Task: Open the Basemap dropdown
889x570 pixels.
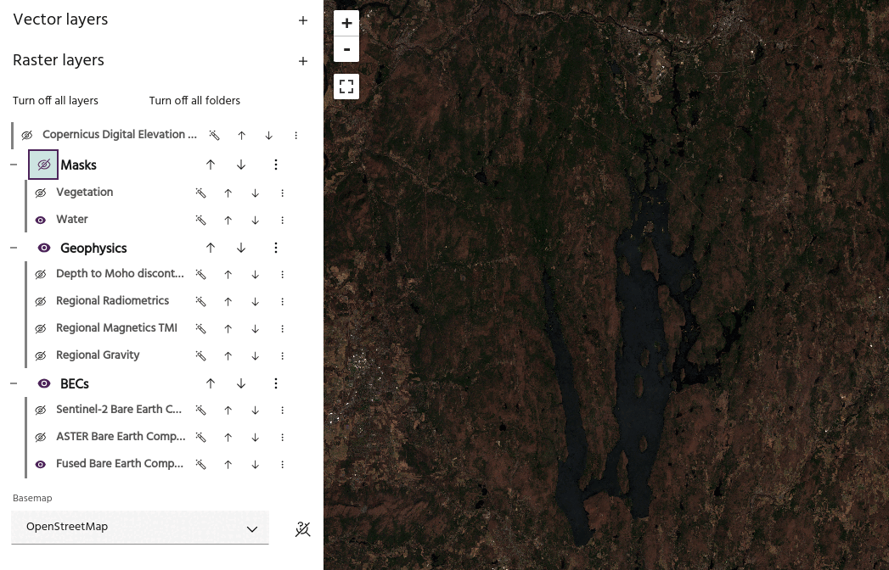Action: coord(140,528)
